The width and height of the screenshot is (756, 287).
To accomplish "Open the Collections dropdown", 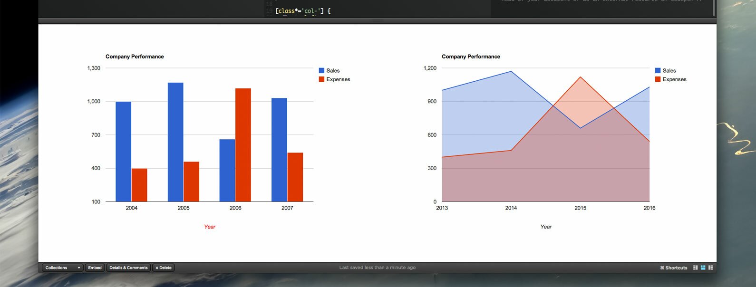I will coord(63,268).
